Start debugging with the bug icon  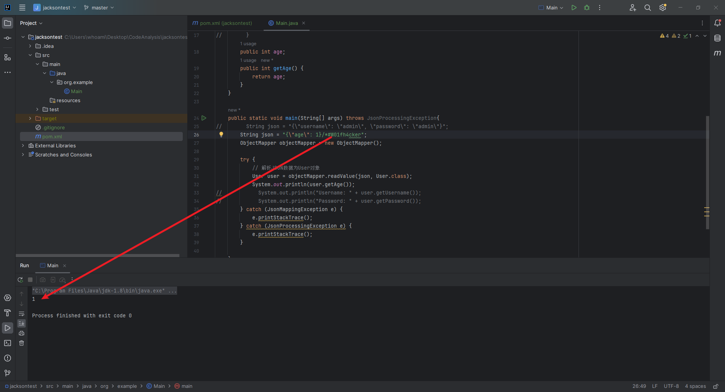[x=587, y=8]
